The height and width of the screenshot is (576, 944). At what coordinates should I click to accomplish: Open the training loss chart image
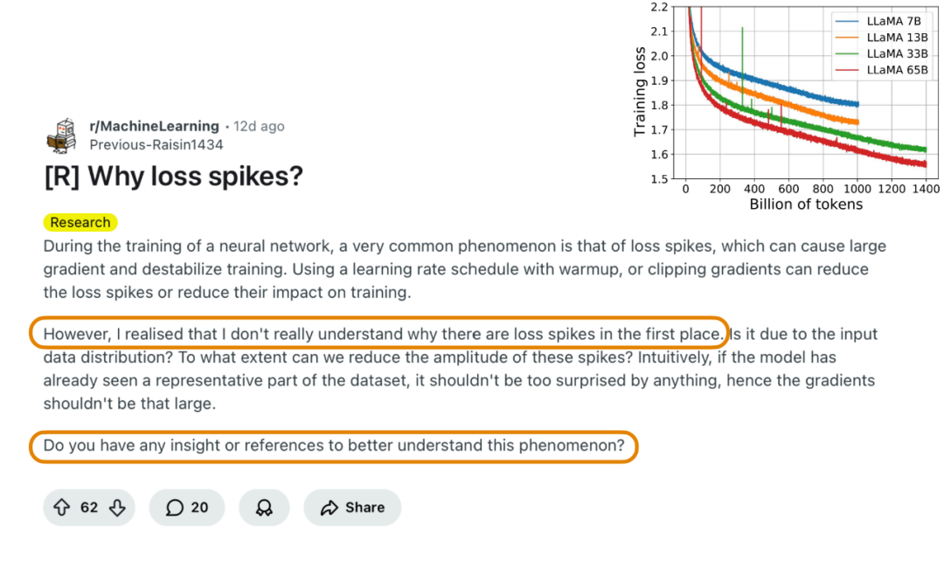[x=787, y=96]
